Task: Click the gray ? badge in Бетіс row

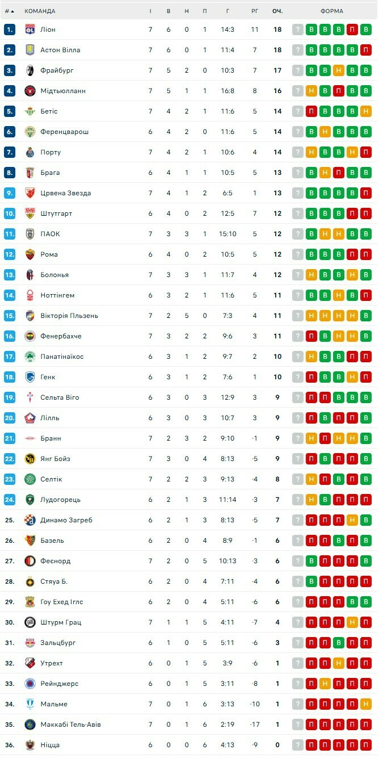Action: (298, 111)
